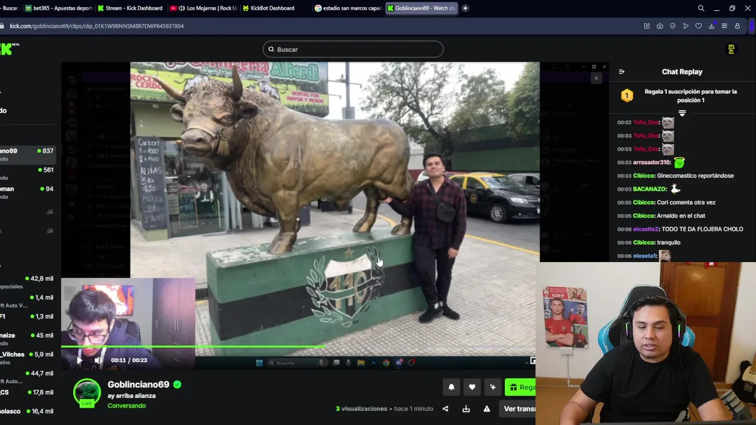Click the Chat Replay title
Image resolution: width=756 pixels, height=425 pixels.
(682, 71)
